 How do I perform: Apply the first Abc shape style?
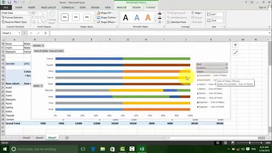(65, 17)
